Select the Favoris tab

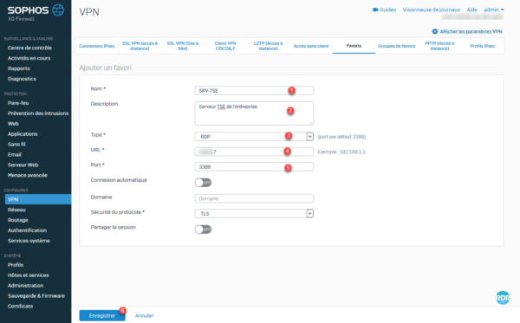point(354,46)
